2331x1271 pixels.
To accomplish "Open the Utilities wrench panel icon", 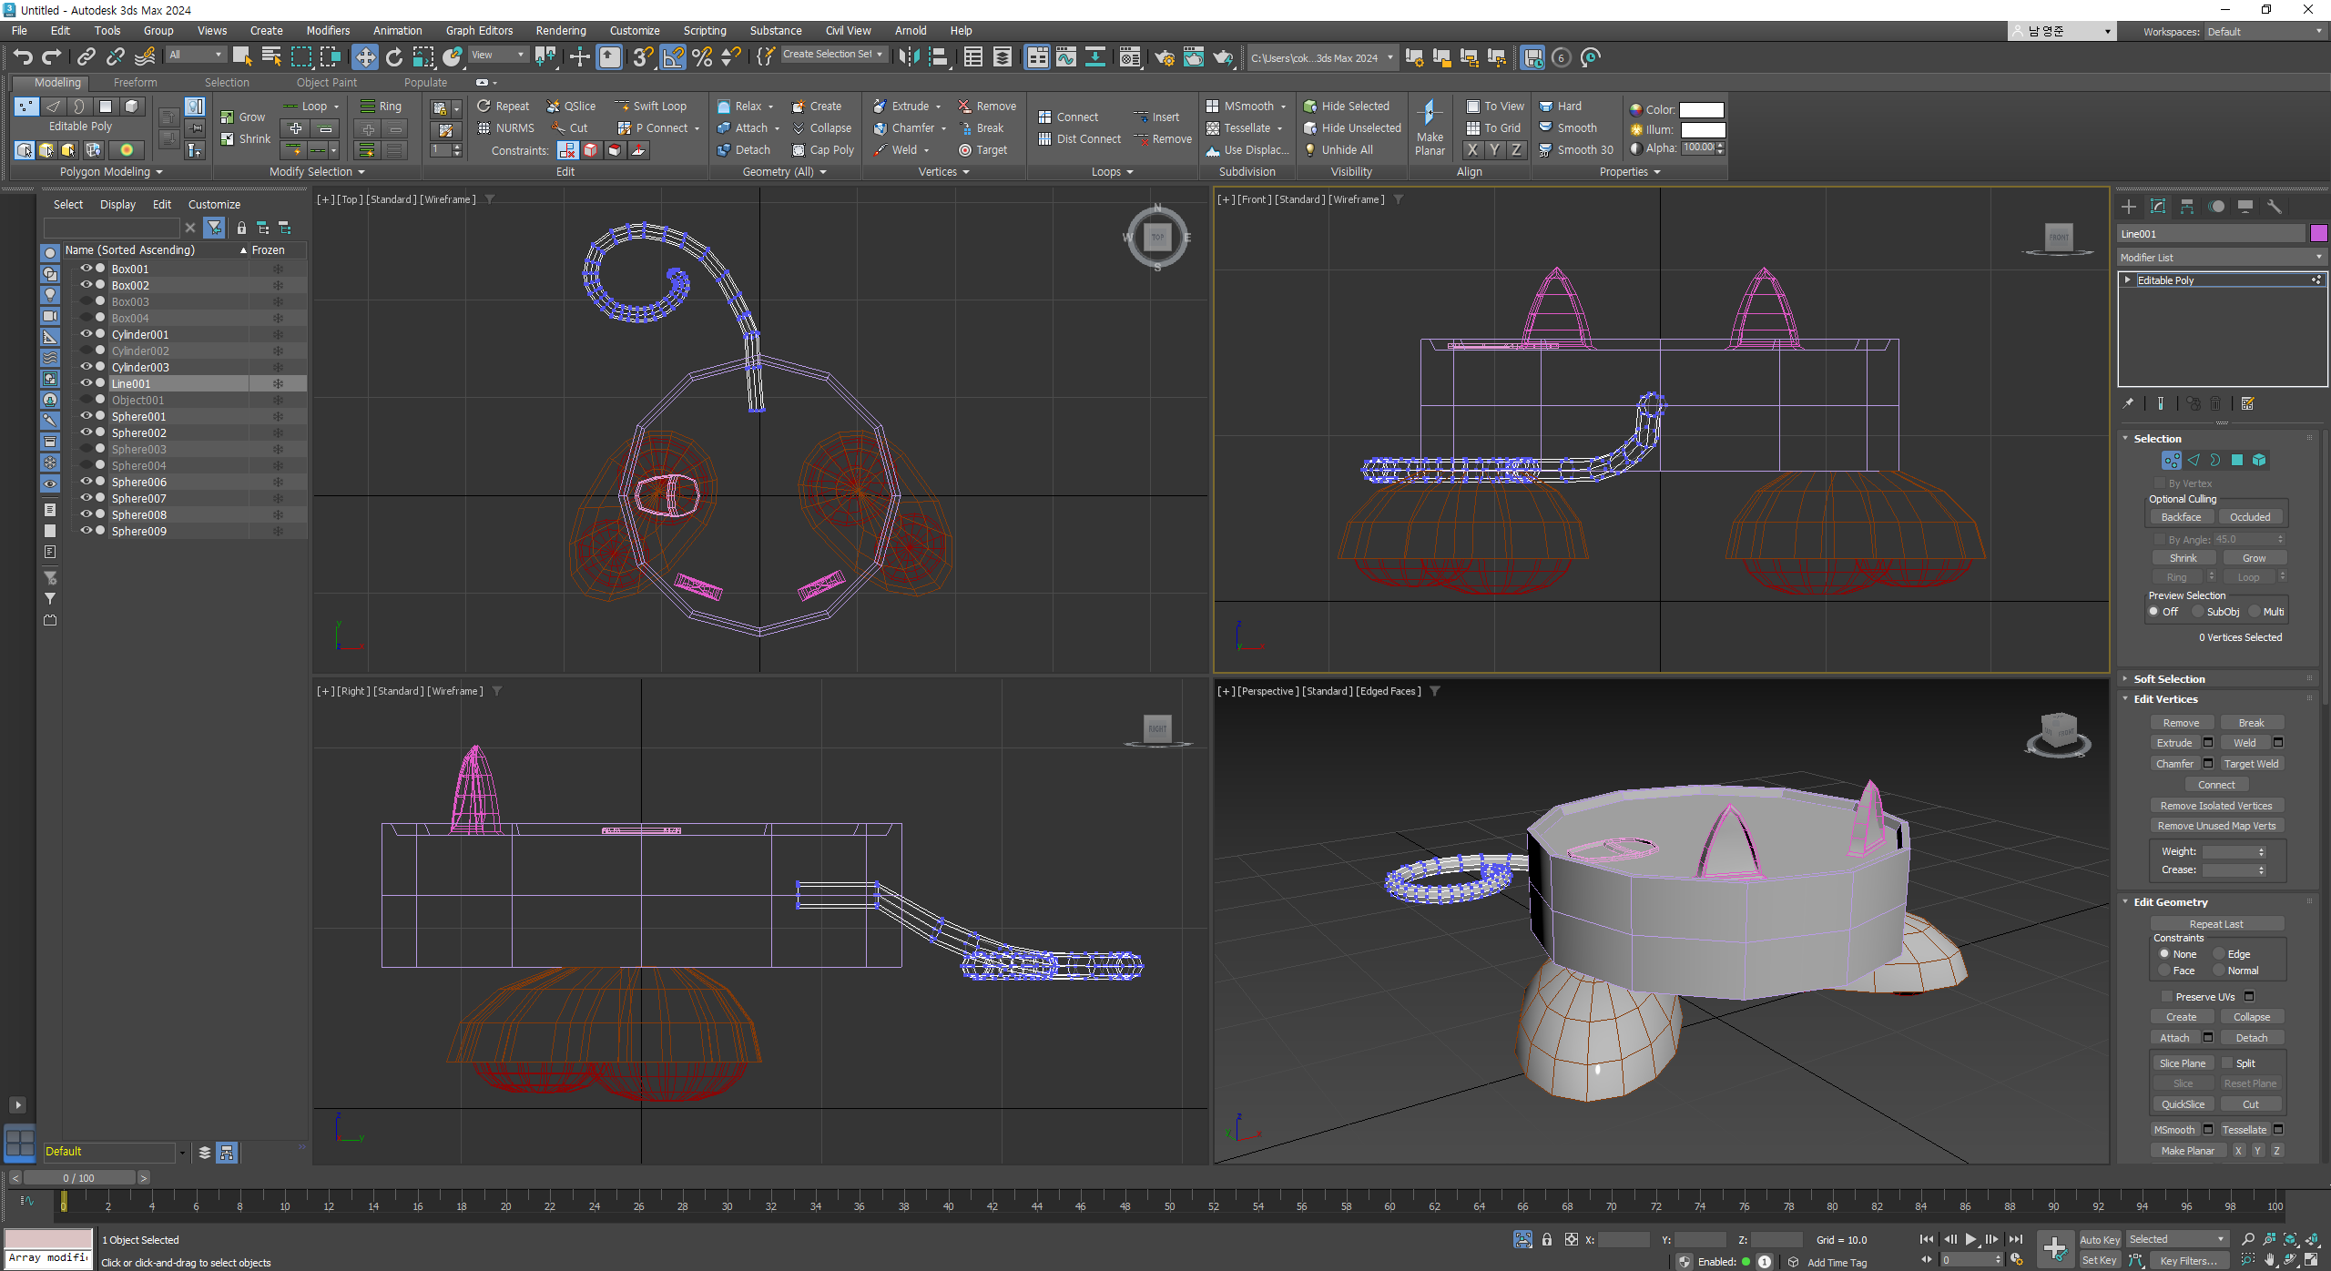I will pyautogui.click(x=2275, y=207).
